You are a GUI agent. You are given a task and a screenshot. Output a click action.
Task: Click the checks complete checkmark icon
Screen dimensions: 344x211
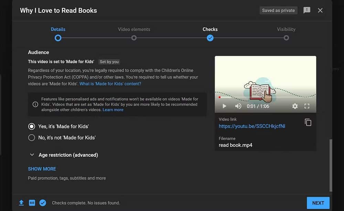pos(43,203)
